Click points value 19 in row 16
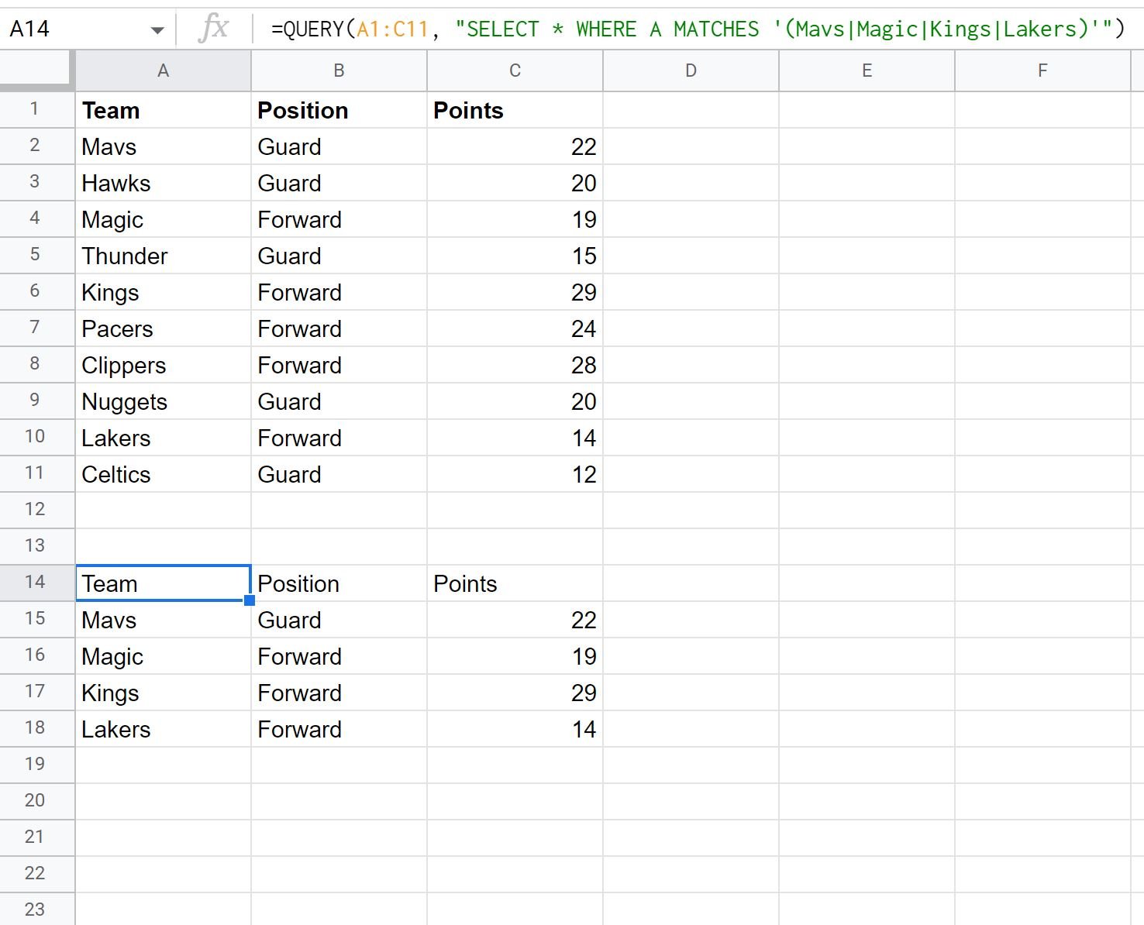Image resolution: width=1144 pixels, height=925 pixels. pyautogui.click(x=515, y=656)
